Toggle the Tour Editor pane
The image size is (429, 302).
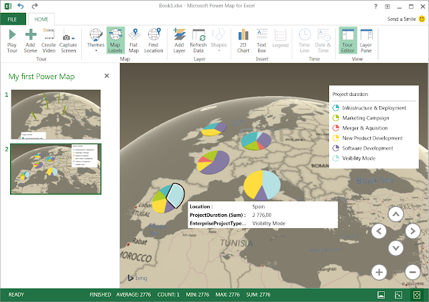click(348, 40)
